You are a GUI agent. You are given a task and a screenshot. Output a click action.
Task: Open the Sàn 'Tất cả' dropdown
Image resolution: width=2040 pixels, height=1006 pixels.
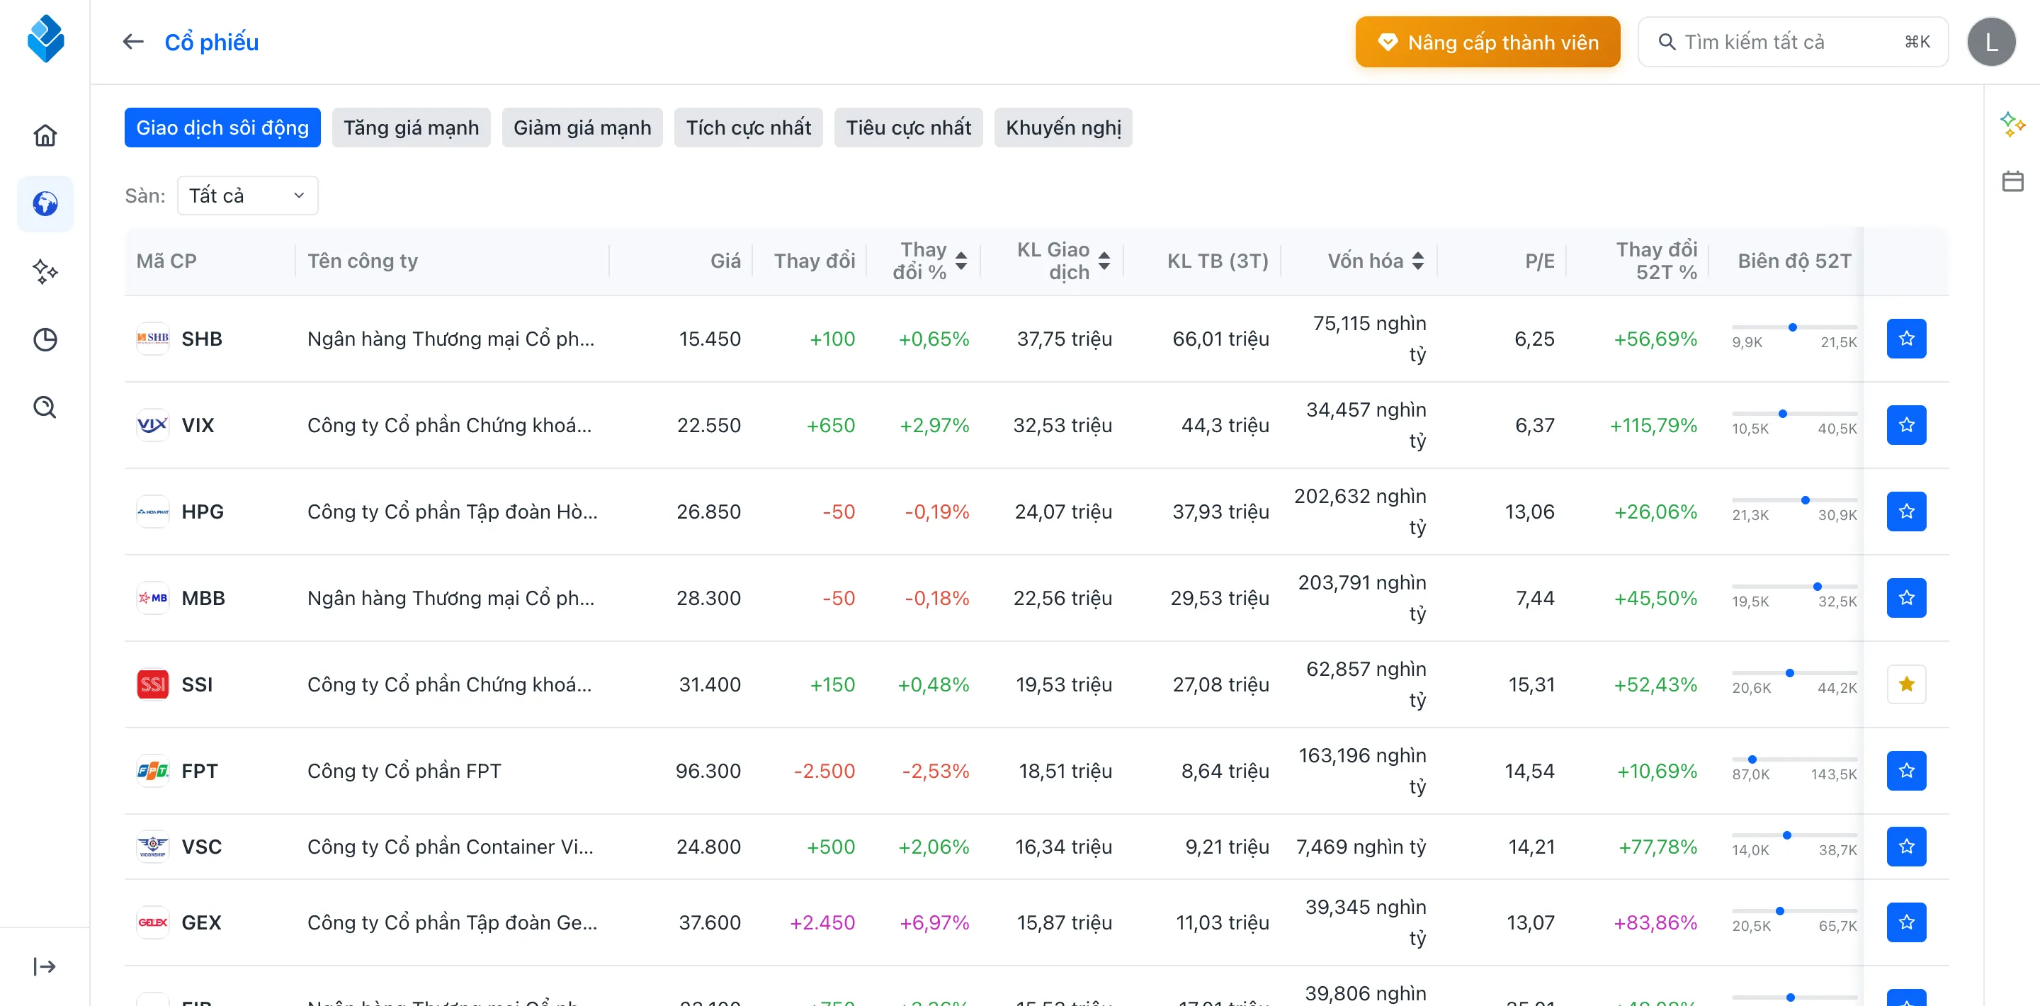pos(247,195)
